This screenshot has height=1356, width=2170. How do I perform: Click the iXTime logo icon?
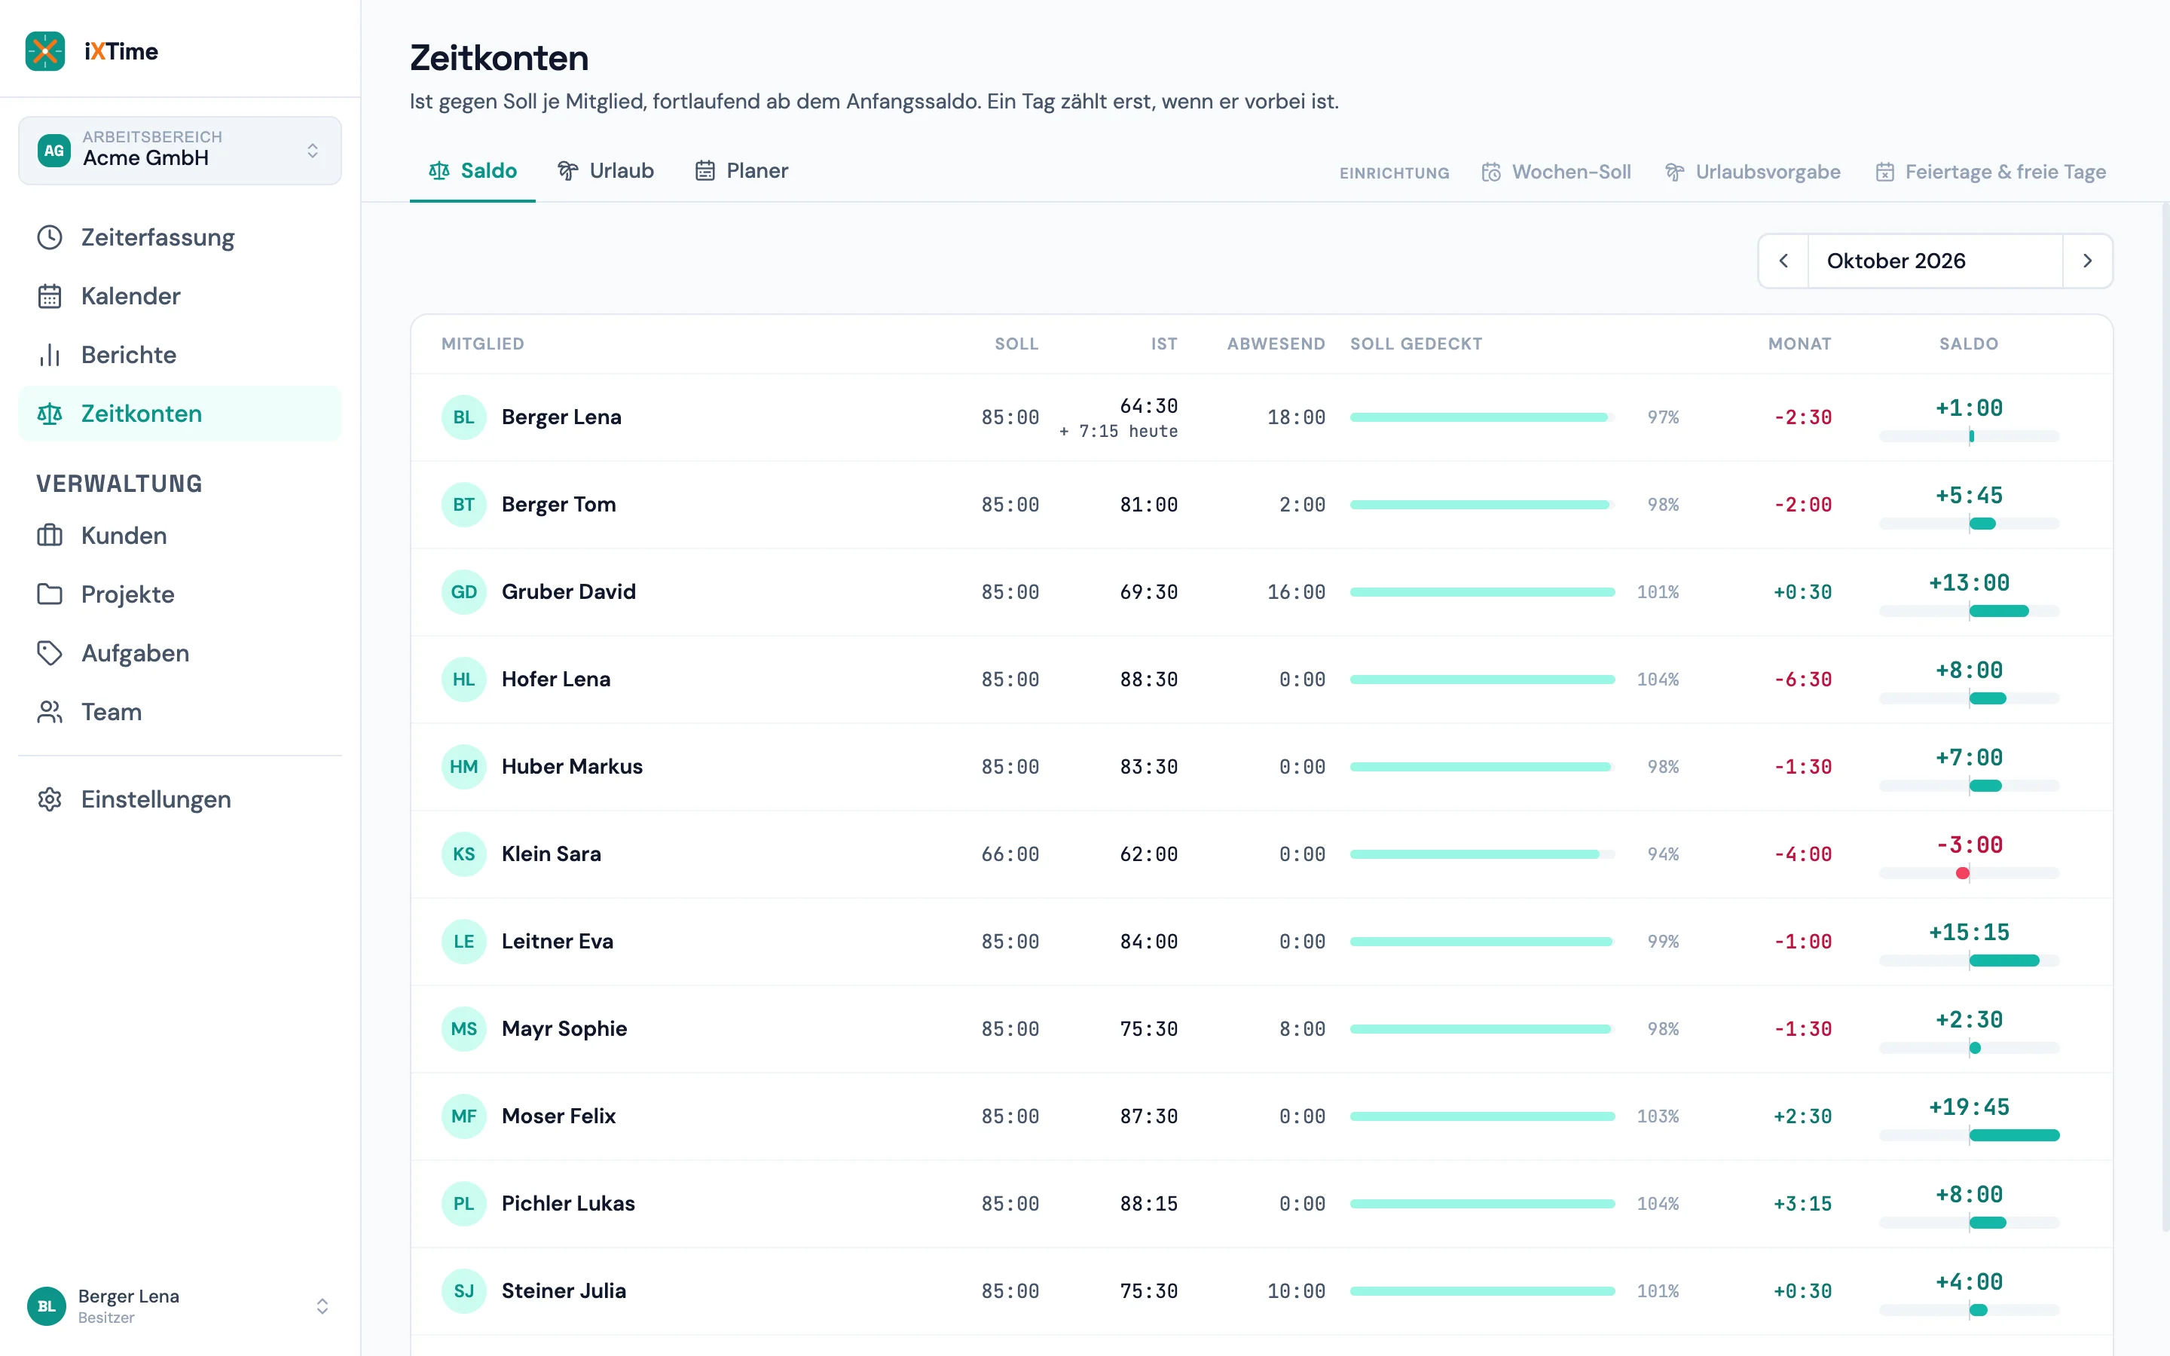[45, 51]
